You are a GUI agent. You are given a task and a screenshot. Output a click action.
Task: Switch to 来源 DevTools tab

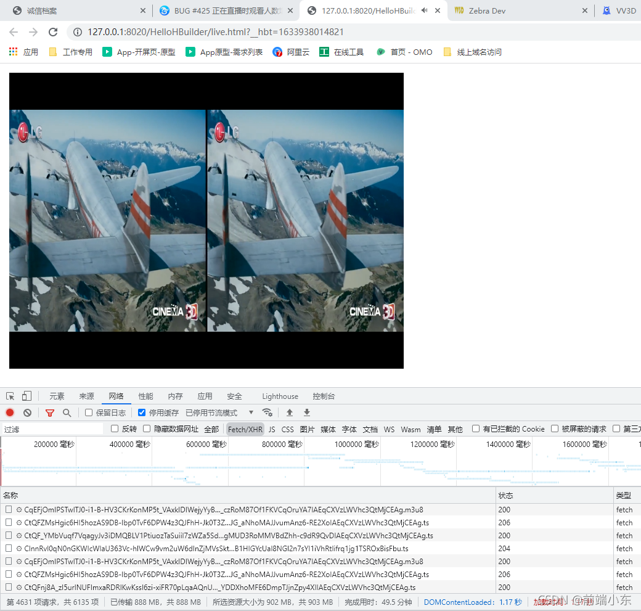[x=87, y=396]
